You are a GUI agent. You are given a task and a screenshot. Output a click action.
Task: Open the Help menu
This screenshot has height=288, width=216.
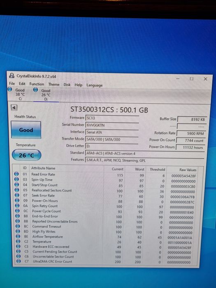[x=79, y=85]
